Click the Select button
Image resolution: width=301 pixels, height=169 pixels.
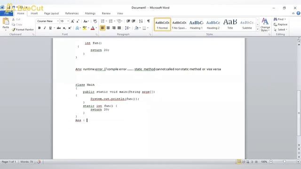[x=280, y=30]
